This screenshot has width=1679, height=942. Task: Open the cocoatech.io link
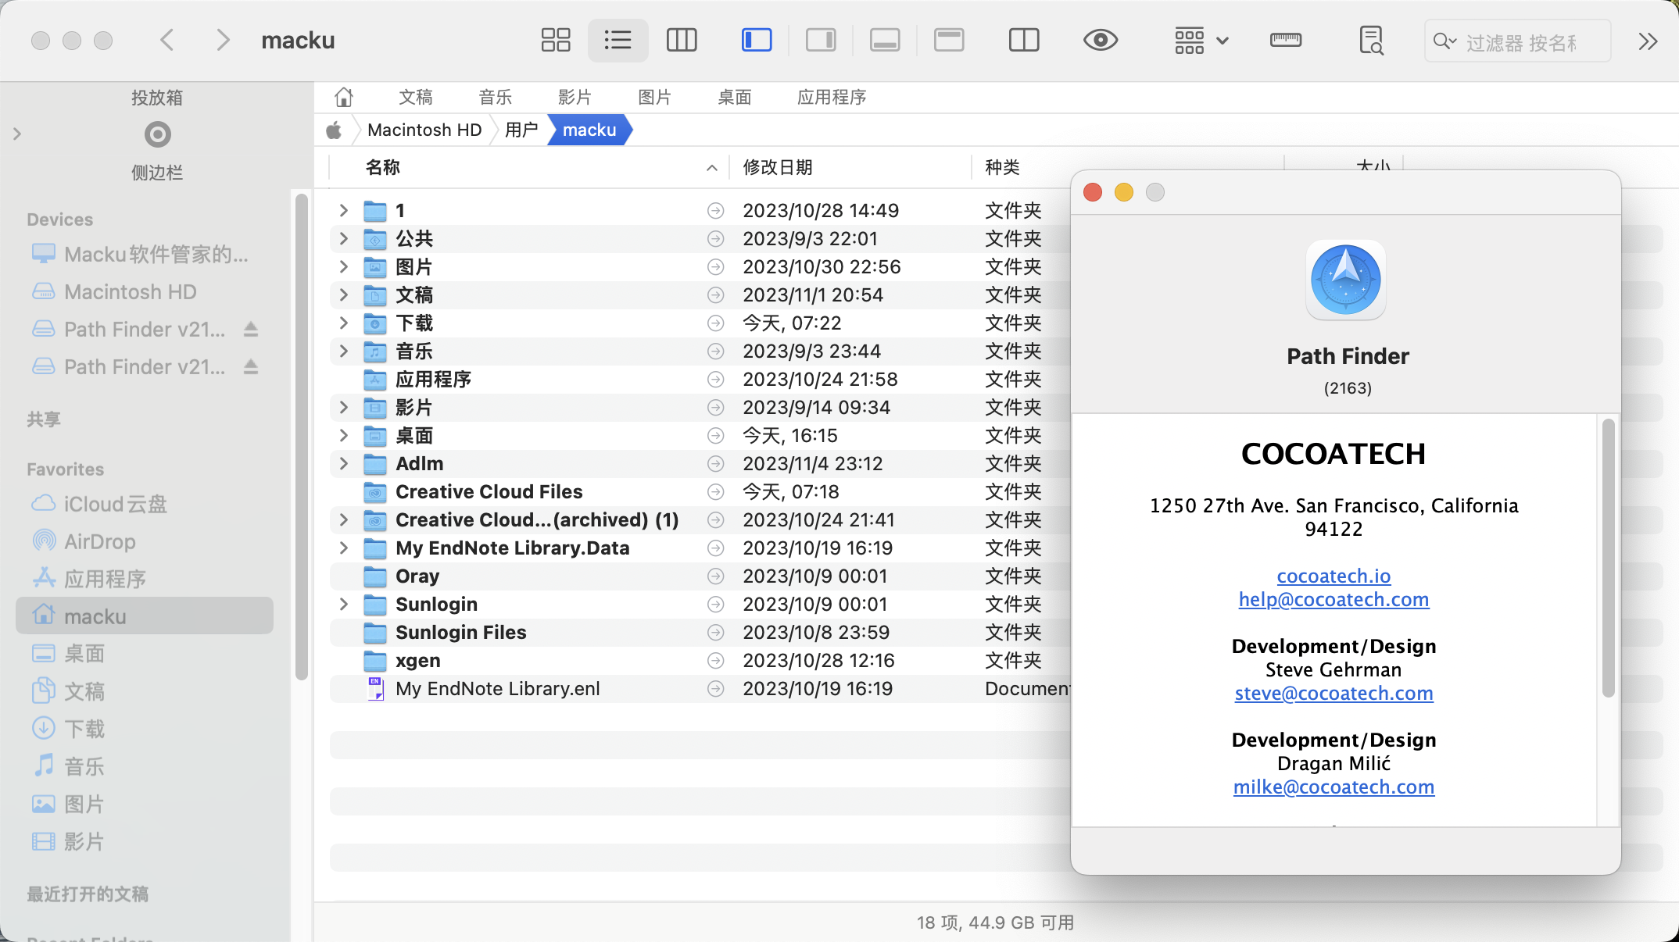tap(1334, 576)
